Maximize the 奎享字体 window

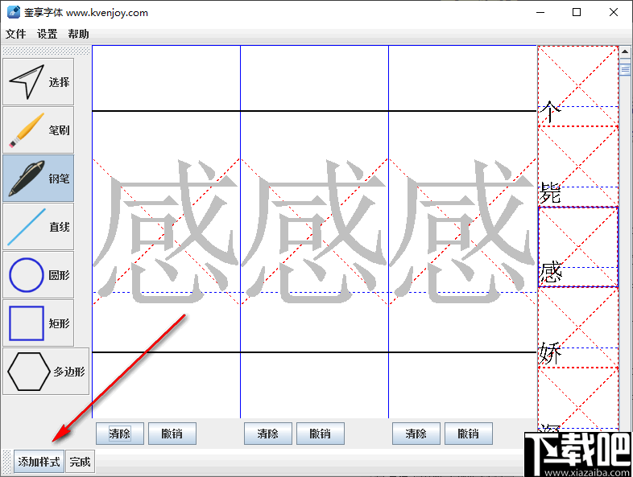click(577, 12)
